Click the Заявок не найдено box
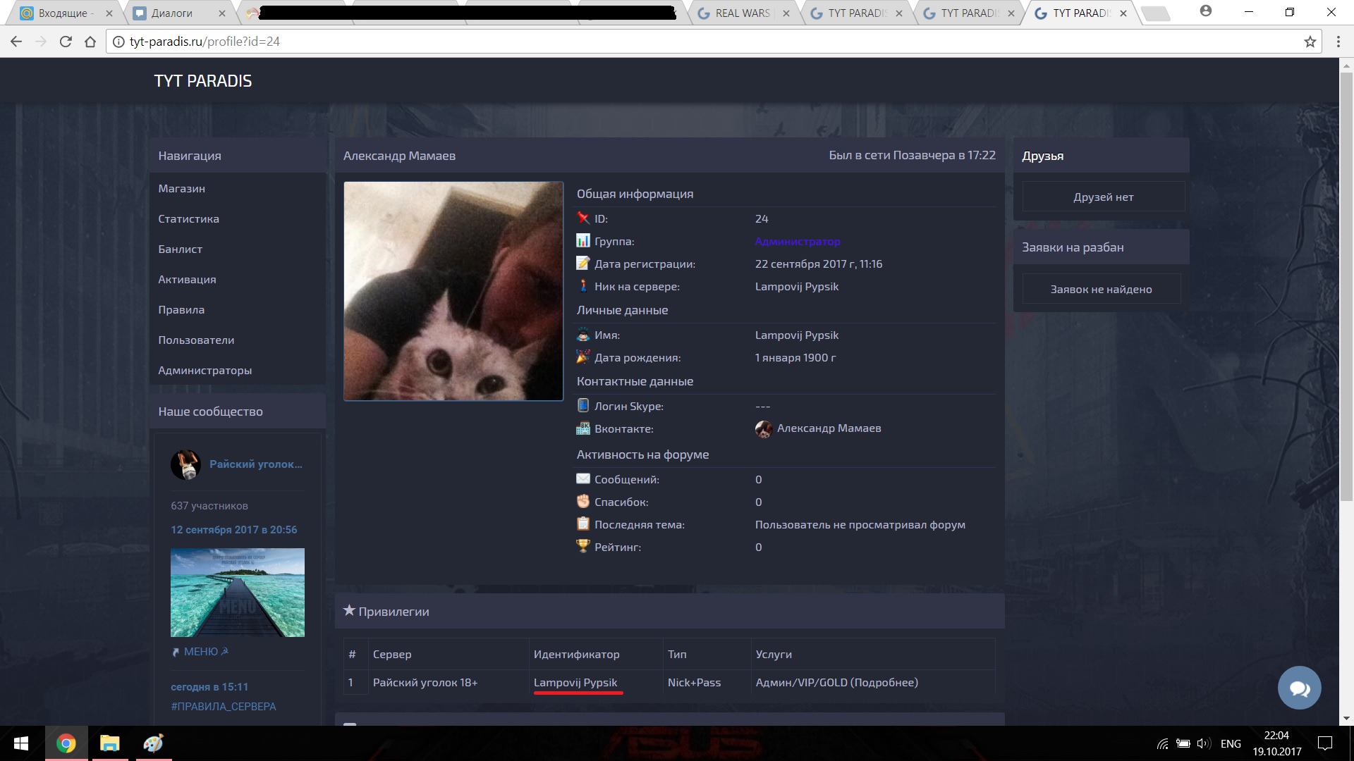The width and height of the screenshot is (1354, 761). point(1101,289)
